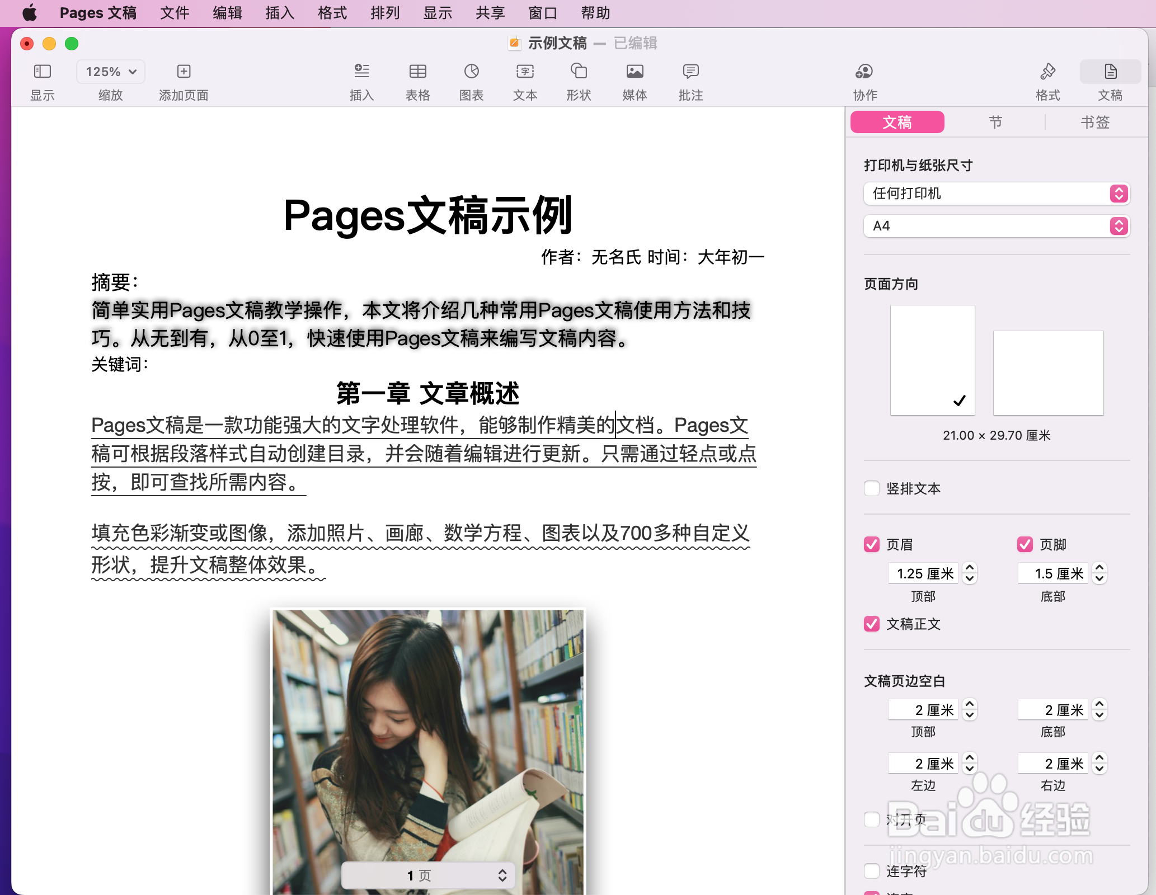Click the author line 作者：无名氏

coord(590,257)
